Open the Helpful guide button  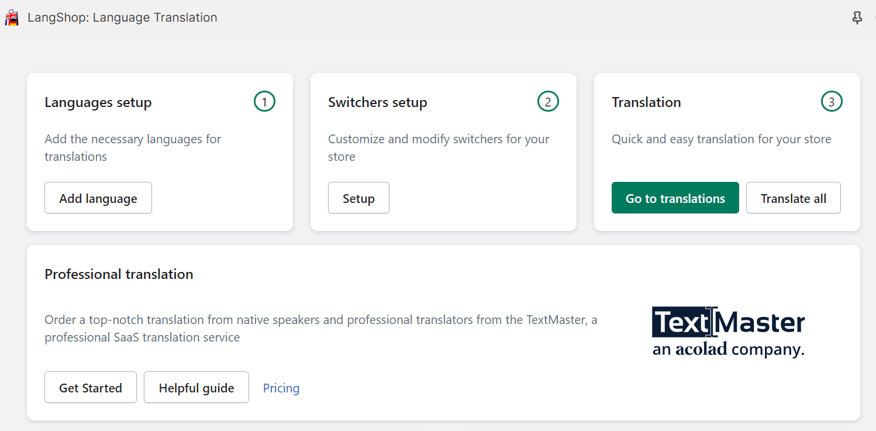point(196,388)
